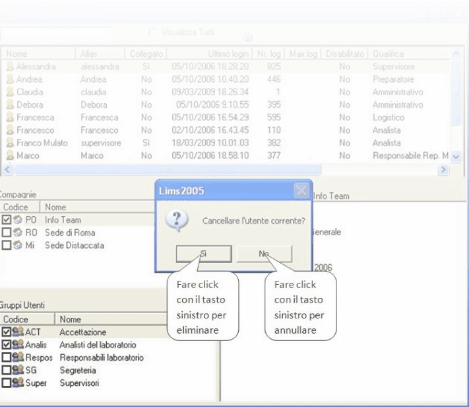This screenshot has width=469, height=407.
Task: Click the Analis group icon
Action: 18,344
